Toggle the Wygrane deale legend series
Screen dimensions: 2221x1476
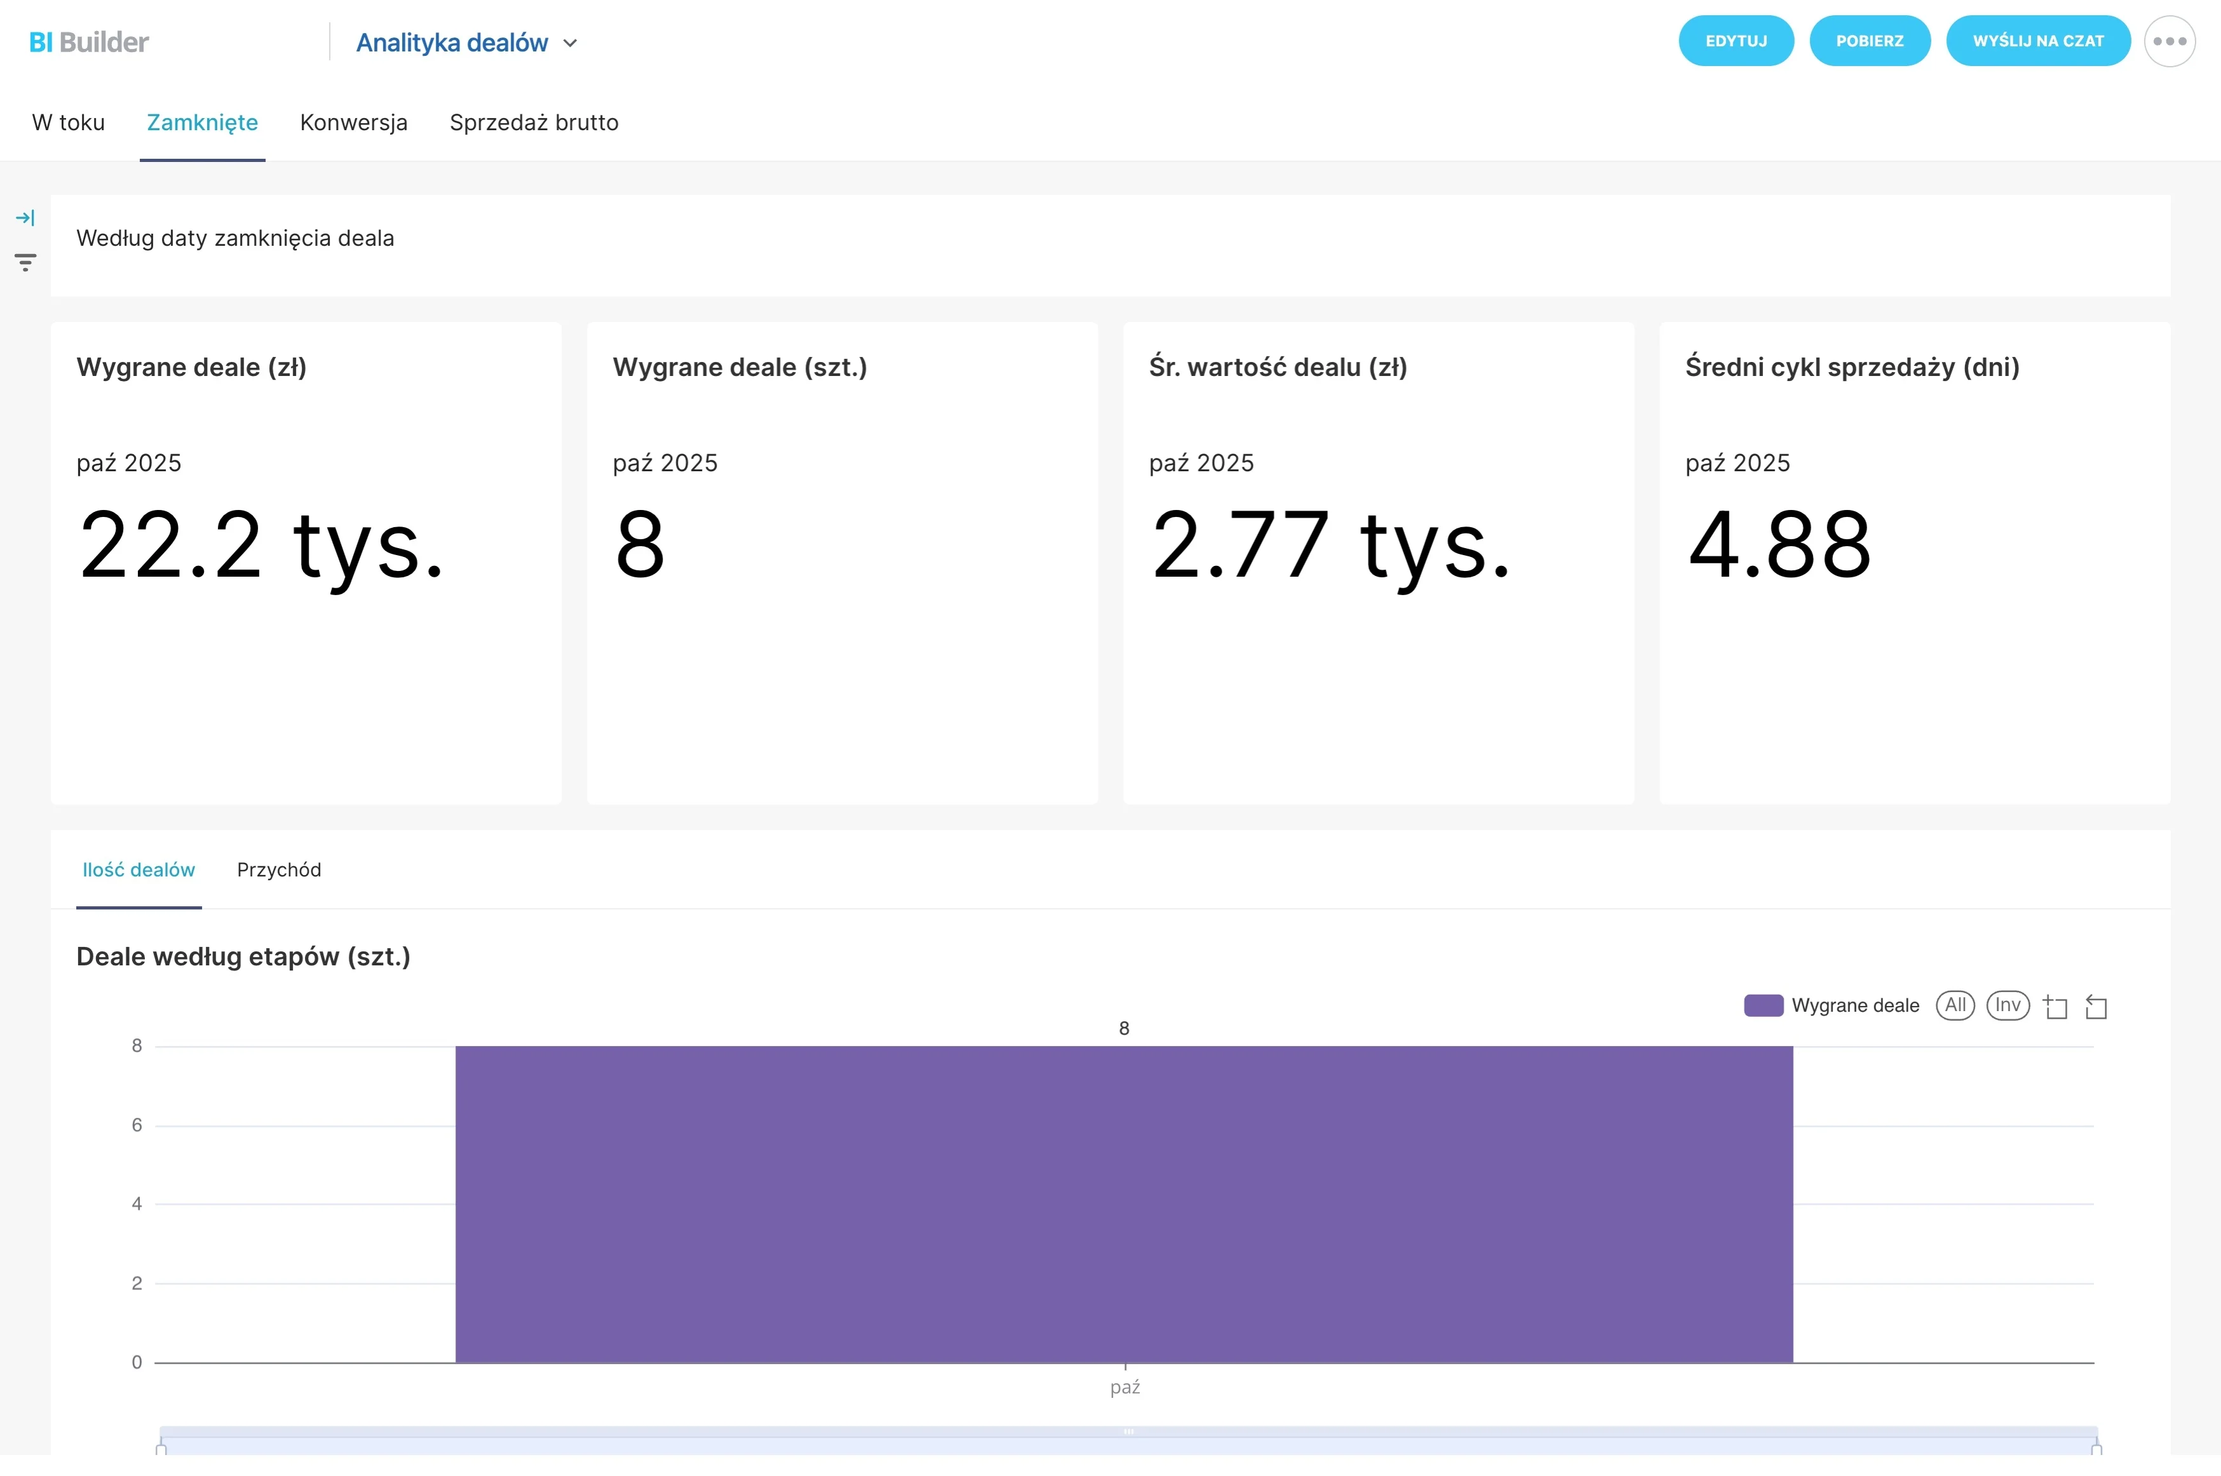click(x=1831, y=1005)
